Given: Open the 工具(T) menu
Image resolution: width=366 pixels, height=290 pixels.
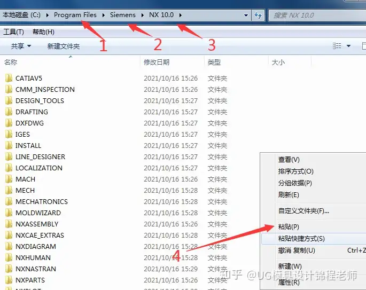Looking at the screenshot, I should click(13, 32).
